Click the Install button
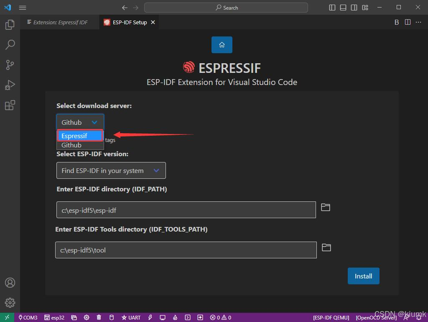The image size is (428, 322). pyautogui.click(x=363, y=276)
